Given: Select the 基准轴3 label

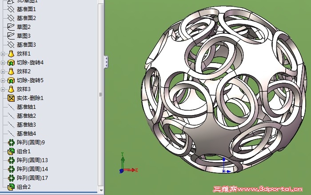Looking at the screenshot, I should coord(26,125).
